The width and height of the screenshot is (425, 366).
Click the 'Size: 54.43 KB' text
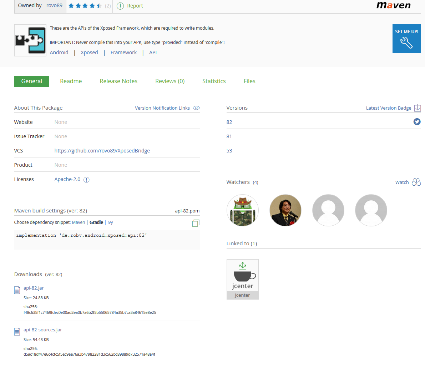point(36,340)
